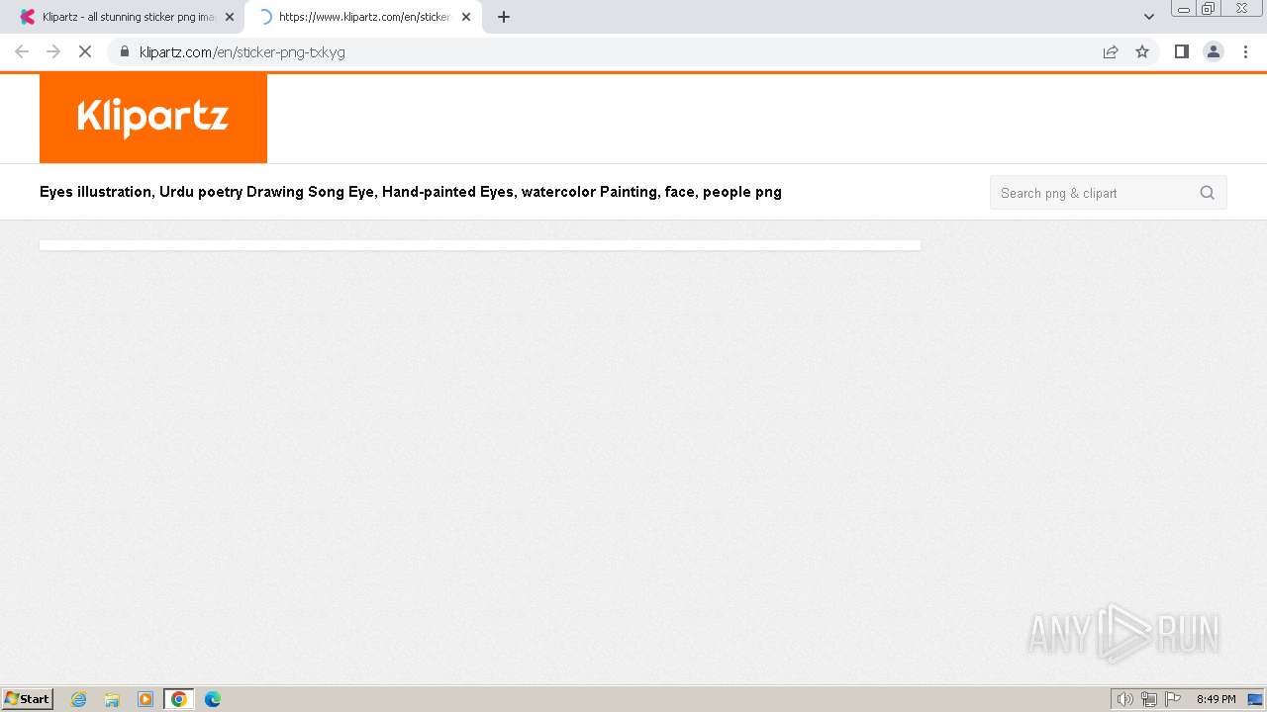Open the Chrome profile avatar
The height and width of the screenshot is (712, 1267).
[1213, 51]
